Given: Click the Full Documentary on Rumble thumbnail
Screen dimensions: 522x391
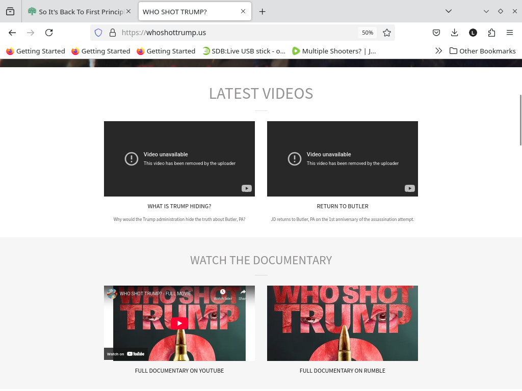Looking at the screenshot, I should pos(342,323).
